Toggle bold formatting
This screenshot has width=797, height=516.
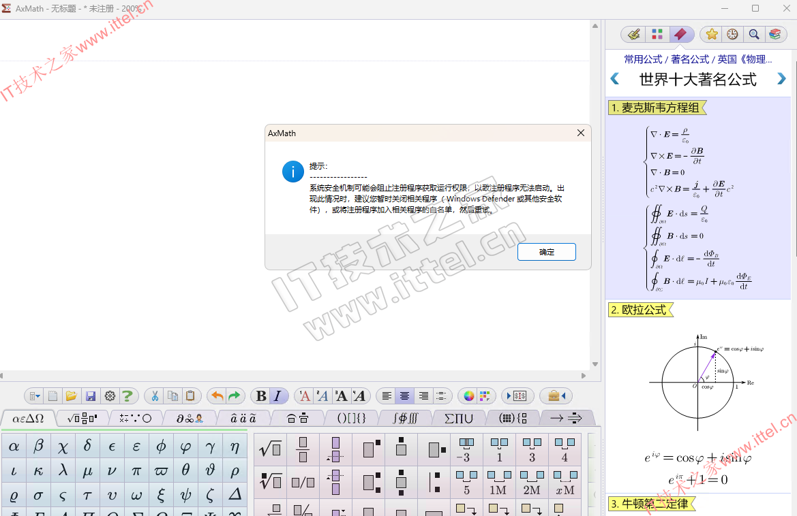click(261, 396)
